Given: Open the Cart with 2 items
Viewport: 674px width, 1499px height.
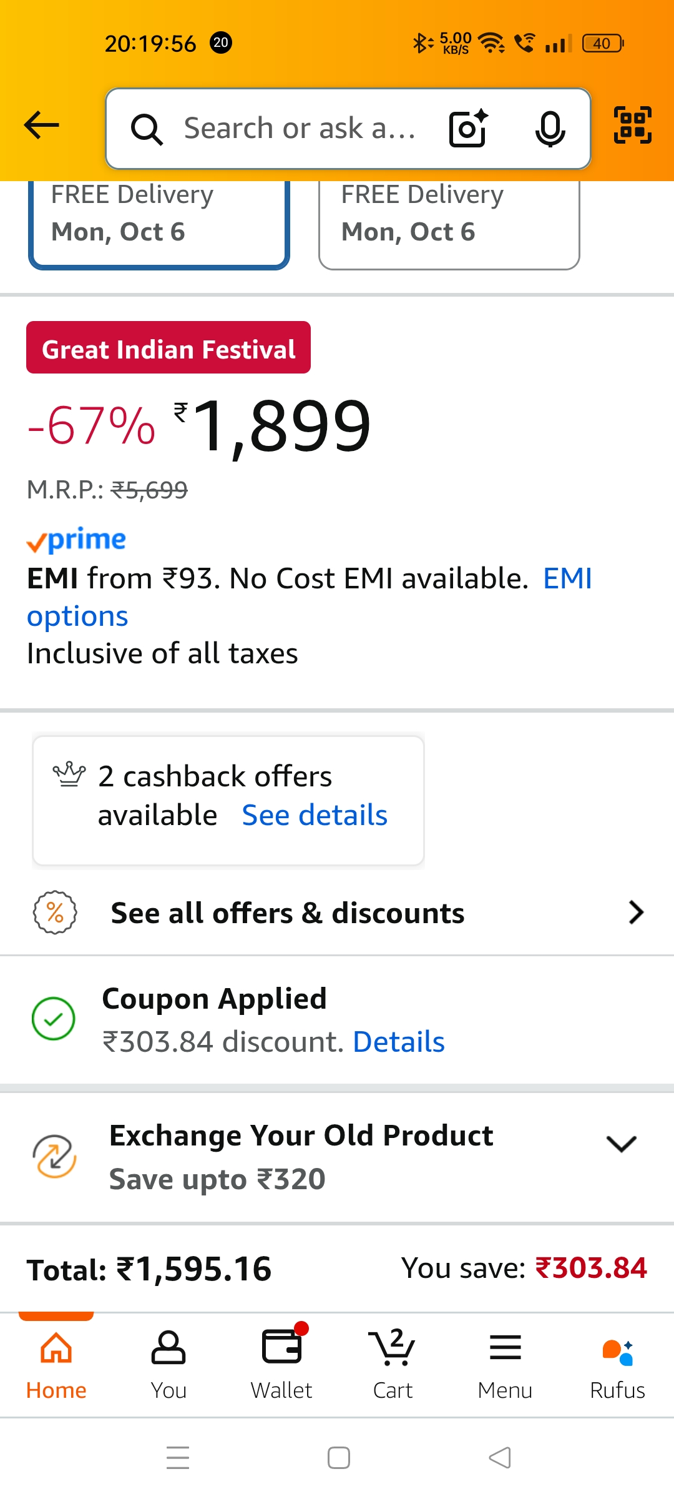Looking at the screenshot, I should point(393,1363).
